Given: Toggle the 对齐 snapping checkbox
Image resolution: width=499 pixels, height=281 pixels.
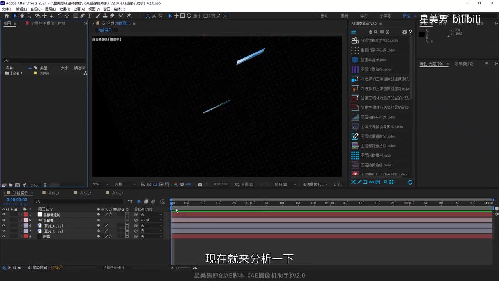Looking at the screenshot, I should pos(205,16).
